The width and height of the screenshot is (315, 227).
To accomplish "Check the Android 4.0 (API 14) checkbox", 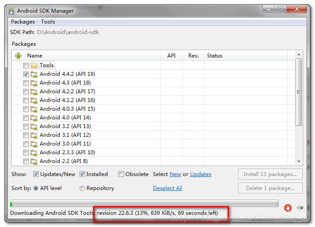I will [x=26, y=118].
